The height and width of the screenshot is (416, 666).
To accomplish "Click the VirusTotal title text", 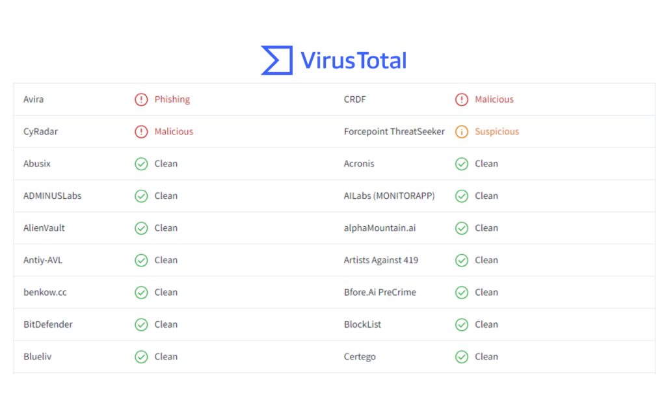I will (x=353, y=60).
